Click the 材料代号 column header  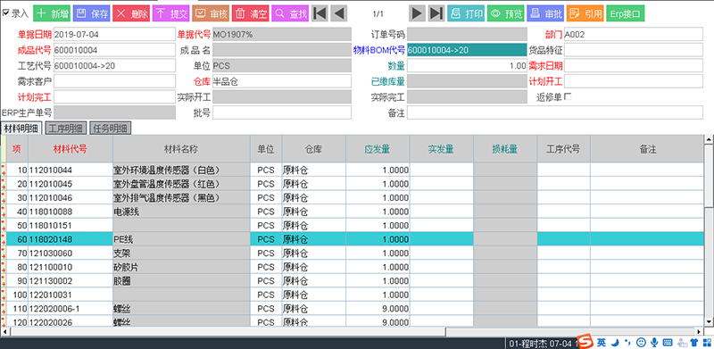pyautogui.click(x=71, y=148)
